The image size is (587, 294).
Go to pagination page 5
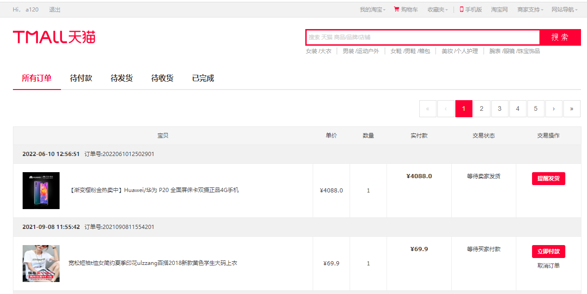[536, 108]
